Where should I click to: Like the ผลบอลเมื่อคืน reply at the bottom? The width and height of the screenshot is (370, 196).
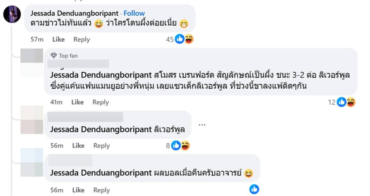(78, 190)
